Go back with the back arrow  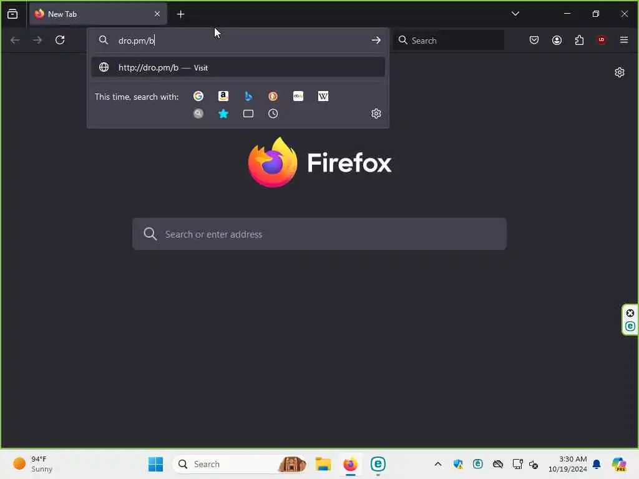click(15, 40)
